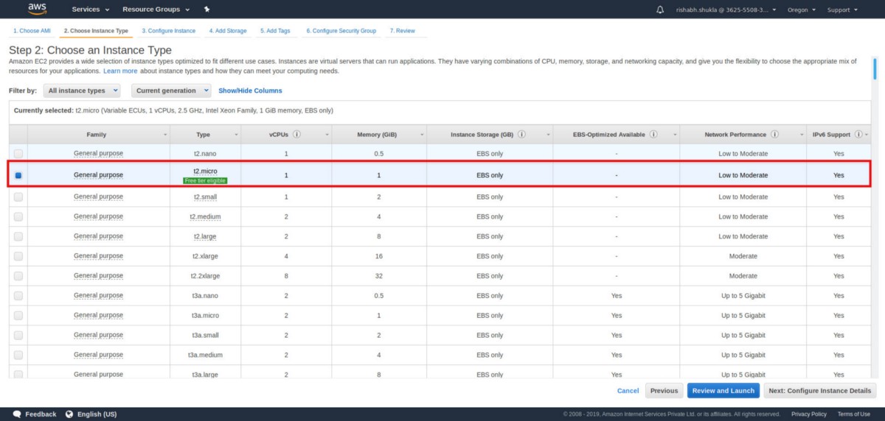Open the rishabh.shukla account dropdown
This screenshot has height=421, width=885.
click(x=726, y=10)
